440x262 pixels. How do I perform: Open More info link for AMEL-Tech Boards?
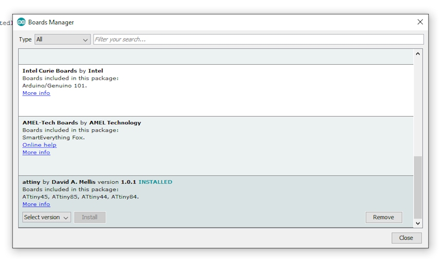tap(36, 152)
